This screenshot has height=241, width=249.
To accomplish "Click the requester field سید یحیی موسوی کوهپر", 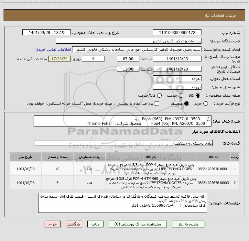I will [x=137, y=49].
